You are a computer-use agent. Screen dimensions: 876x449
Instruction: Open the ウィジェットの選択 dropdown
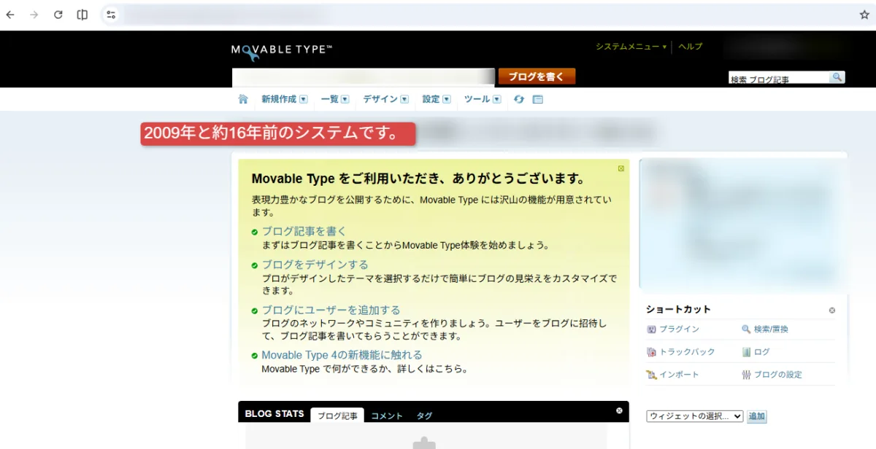coord(695,416)
